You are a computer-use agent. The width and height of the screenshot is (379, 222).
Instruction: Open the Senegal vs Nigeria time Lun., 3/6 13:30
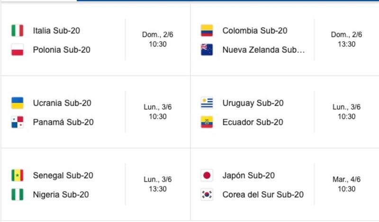158,184
